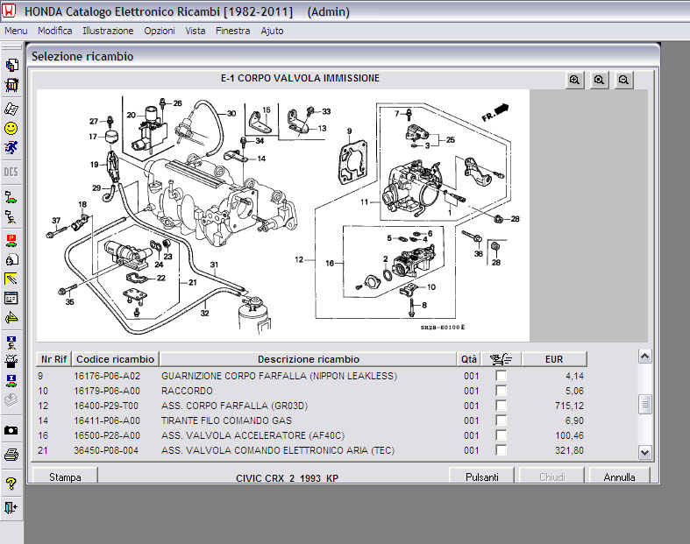The width and height of the screenshot is (690, 544).
Task: Tick checkbox for ASS. CORPO FARFALLA row
Action: coord(501,406)
